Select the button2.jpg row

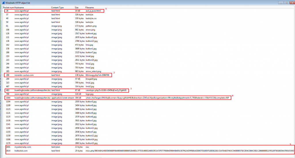[x=149, y=109]
